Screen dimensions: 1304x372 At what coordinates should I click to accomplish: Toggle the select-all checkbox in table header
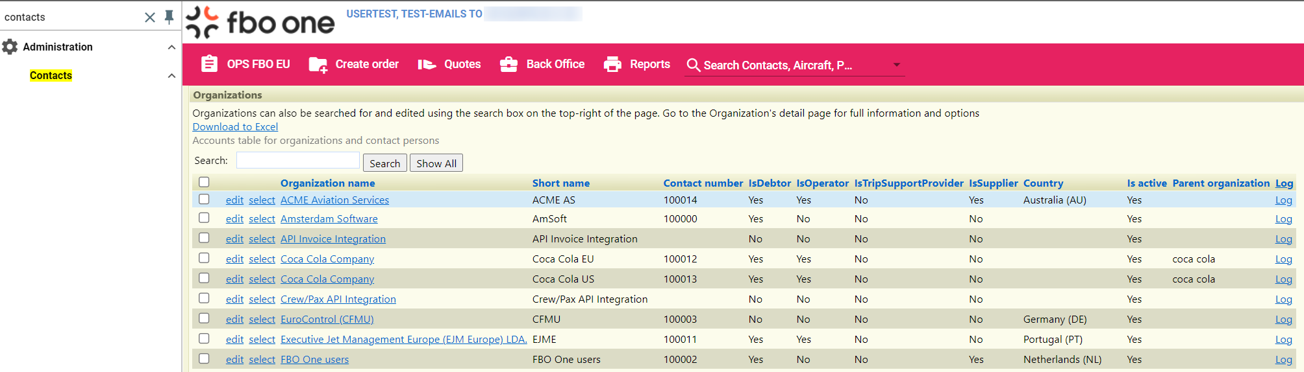pyautogui.click(x=204, y=182)
